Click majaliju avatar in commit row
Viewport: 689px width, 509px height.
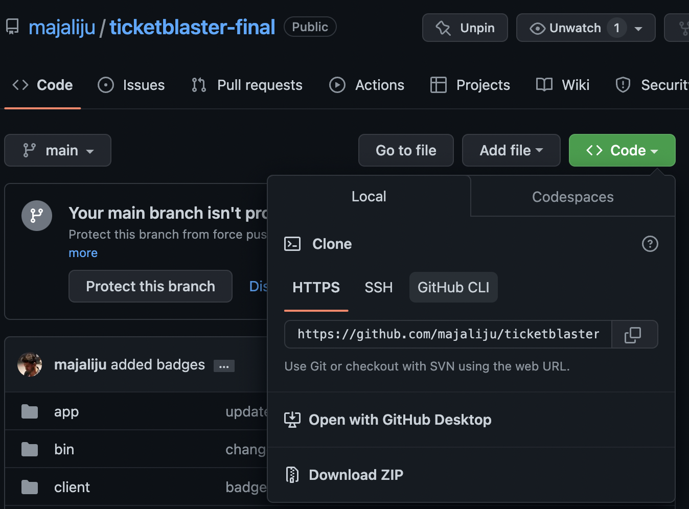[30, 365]
